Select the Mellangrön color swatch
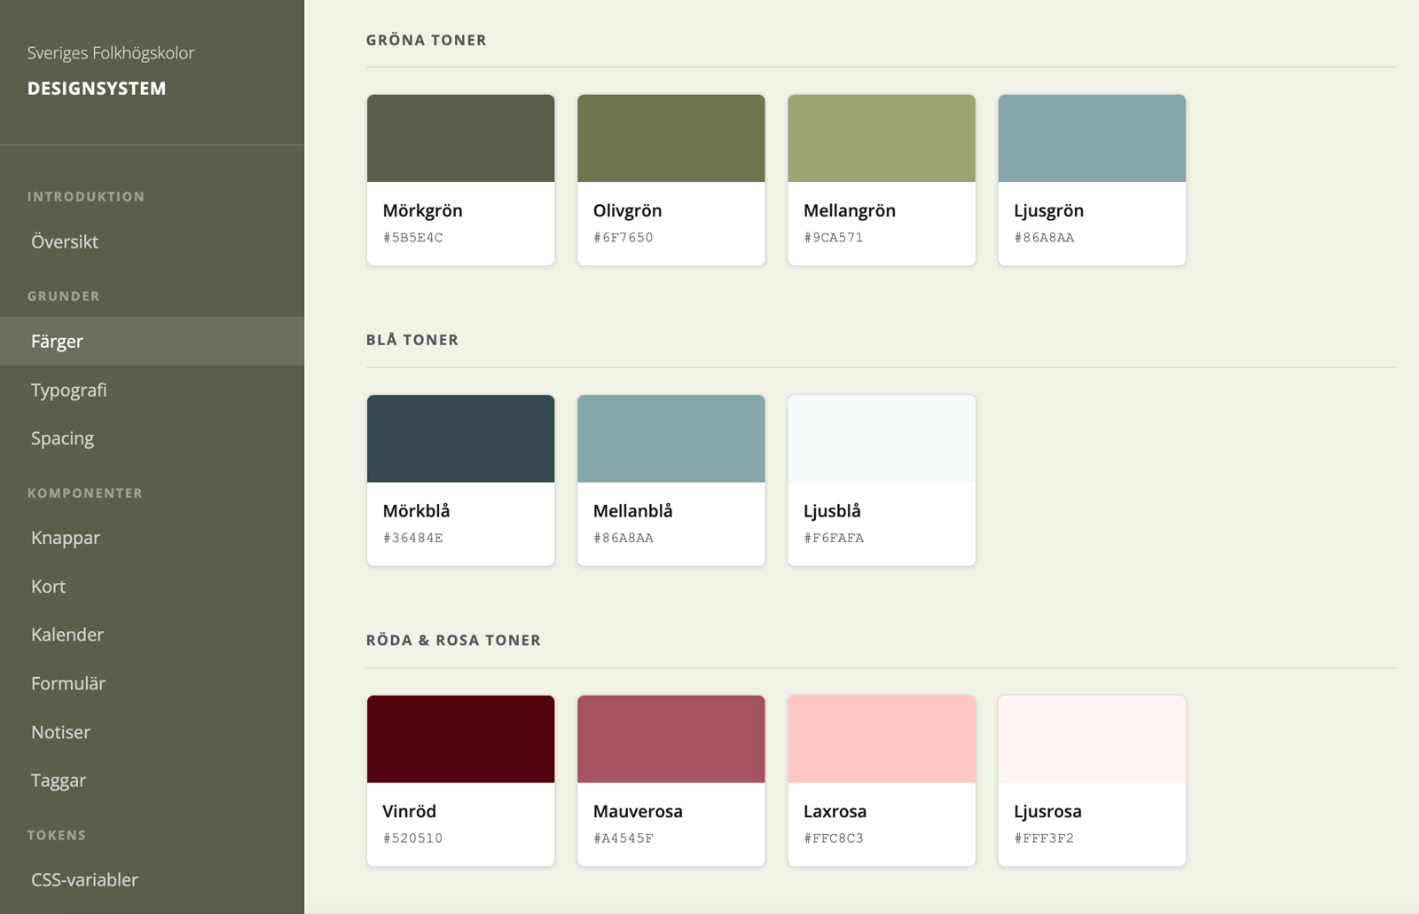 [882, 138]
